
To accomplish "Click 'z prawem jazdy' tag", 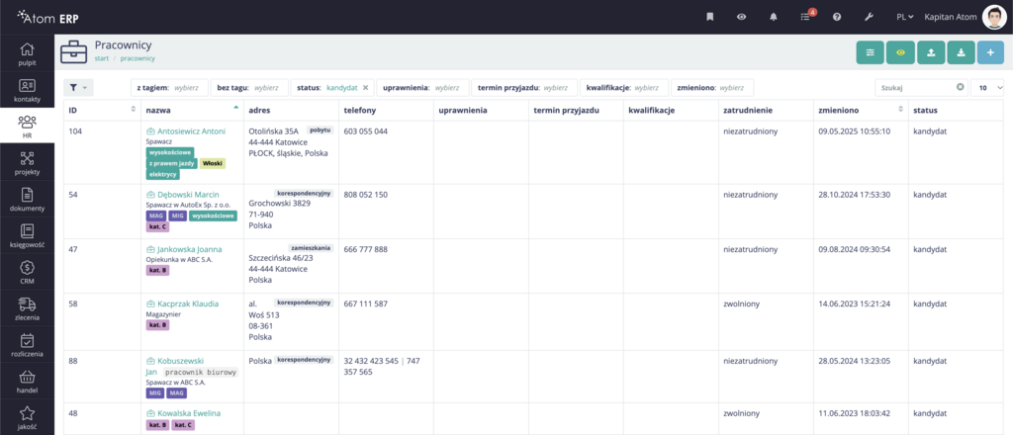I will [172, 164].
